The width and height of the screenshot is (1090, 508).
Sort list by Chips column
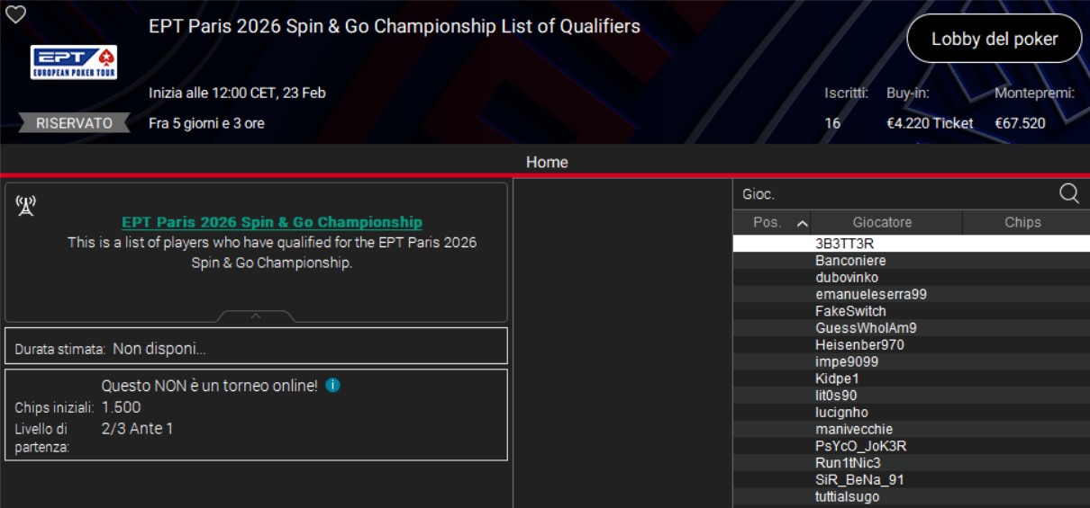(1022, 222)
